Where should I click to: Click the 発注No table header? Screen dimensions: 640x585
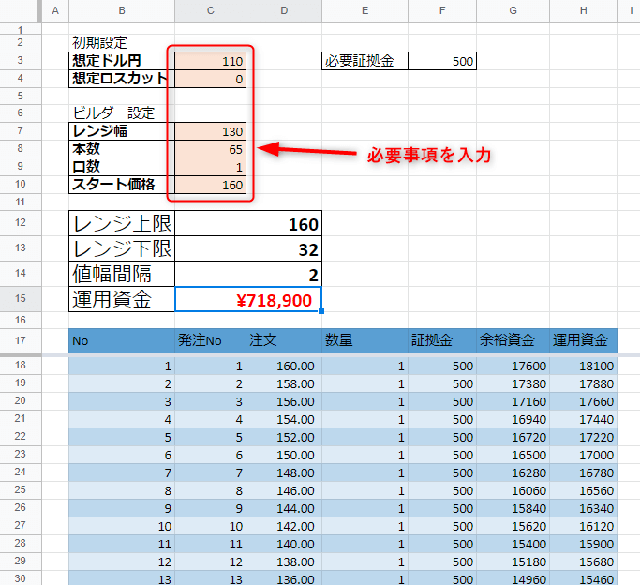pyautogui.click(x=210, y=340)
